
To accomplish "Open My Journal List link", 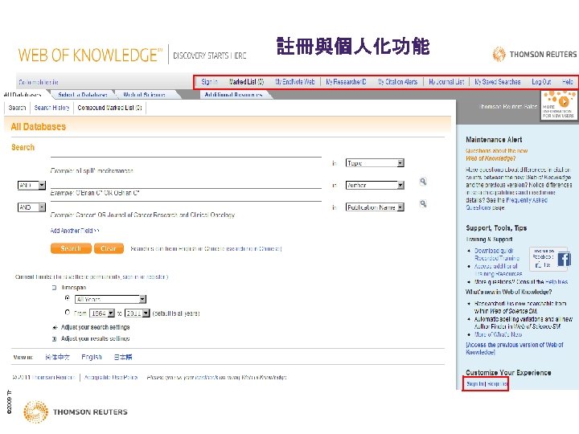I will tap(446, 81).
